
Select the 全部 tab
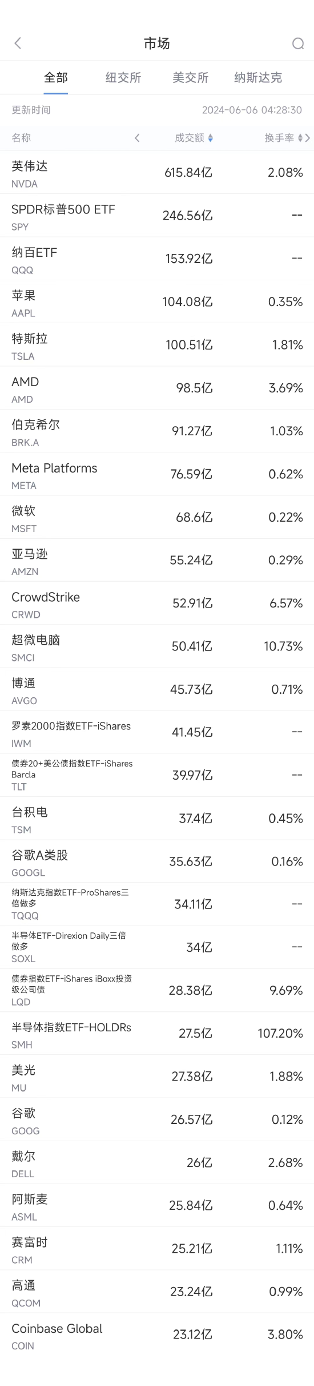pyautogui.click(x=56, y=78)
